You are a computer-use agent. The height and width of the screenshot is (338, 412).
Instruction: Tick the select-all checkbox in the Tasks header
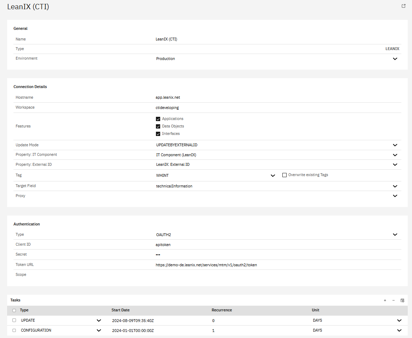coord(14,310)
